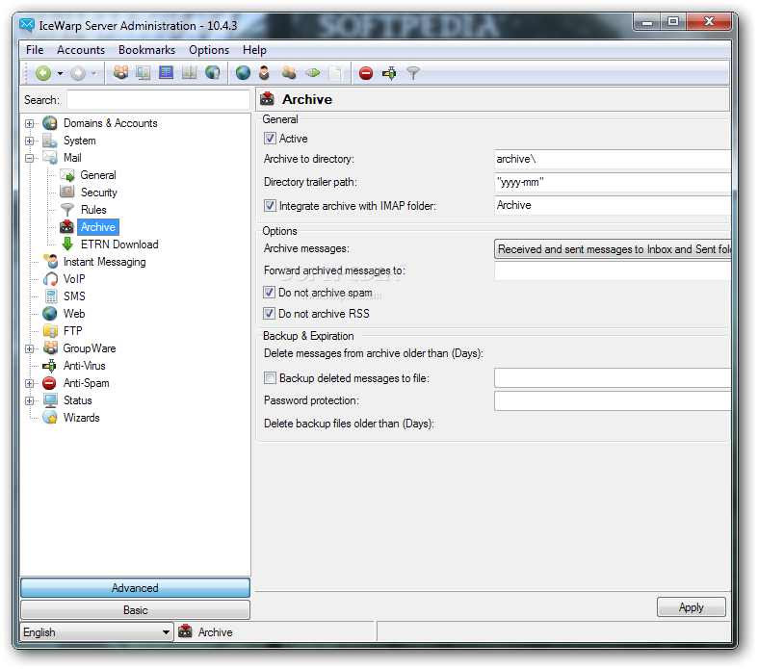The image size is (758, 669).
Task: Select Rules in the Mail tree
Action: (x=93, y=210)
